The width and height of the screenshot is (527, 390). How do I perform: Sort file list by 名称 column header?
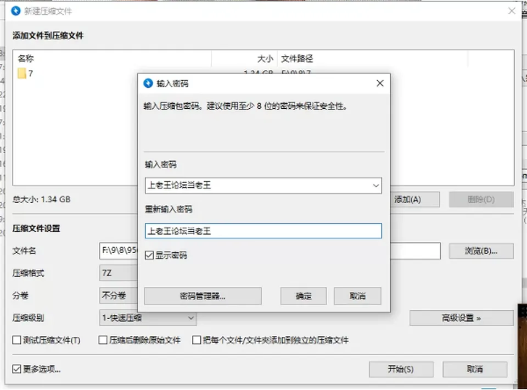112,59
